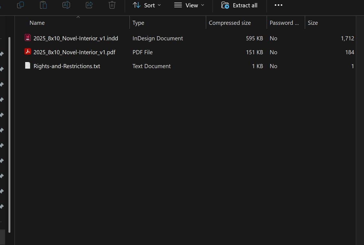Select the Rename icon
Image resolution: width=364 pixels, height=245 pixels.
[66, 5]
